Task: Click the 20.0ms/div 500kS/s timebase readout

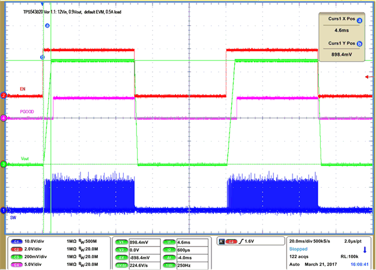Action: [x=309, y=241]
